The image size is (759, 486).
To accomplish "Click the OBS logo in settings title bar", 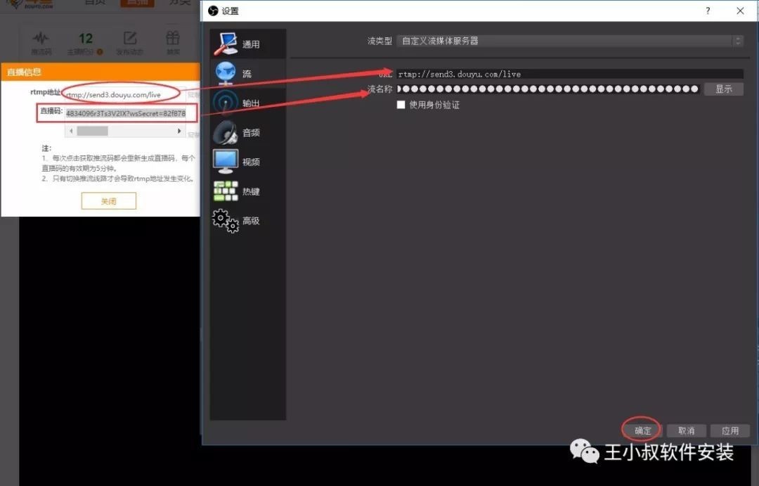I will coord(213,11).
